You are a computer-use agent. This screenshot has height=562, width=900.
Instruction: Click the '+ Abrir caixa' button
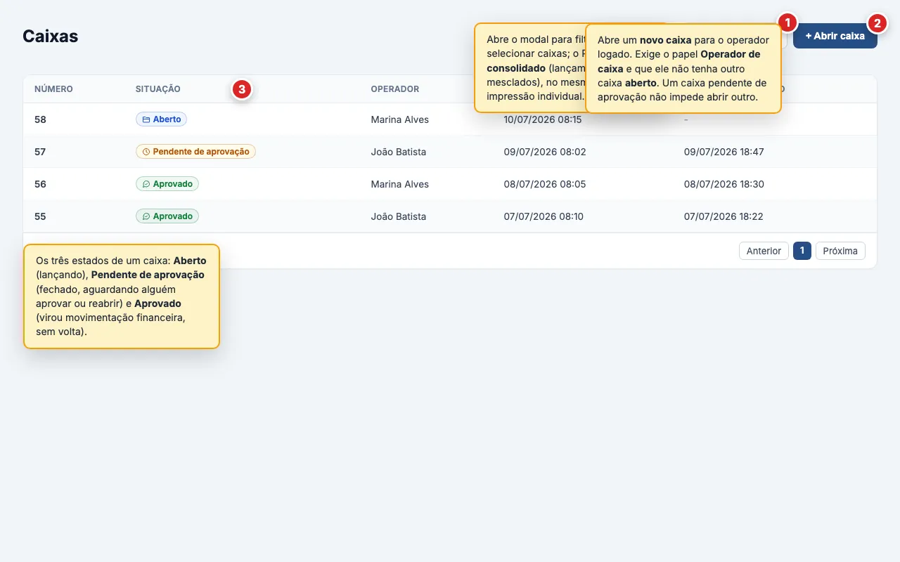(x=835, y=36)
